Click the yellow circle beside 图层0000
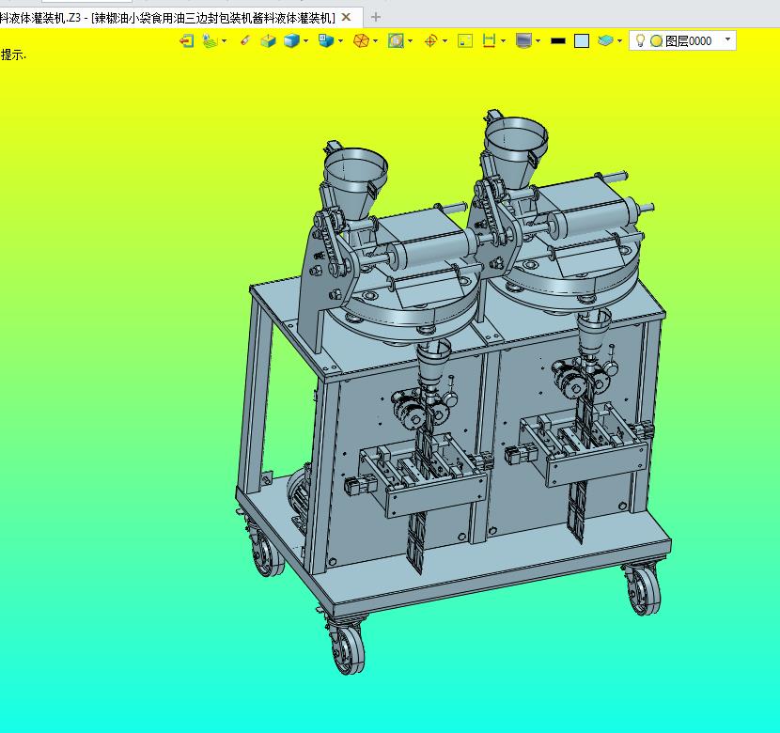 (x=656, y=41)
